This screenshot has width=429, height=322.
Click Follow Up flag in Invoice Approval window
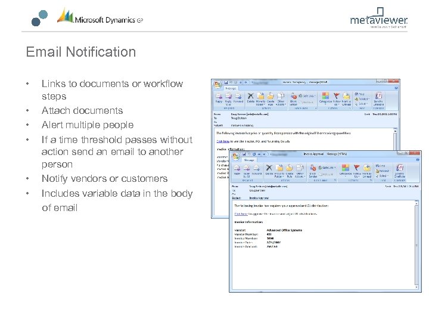point(357,171)
